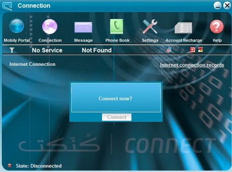Image resolution: width=232 pixels, height=172 pixels.
Task: Click the State: Disconnected status text
Action: [x=39, y=166]
